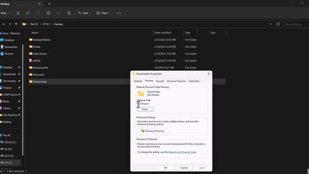Screen dimensions: 309x174
Task: Switch to the Security tab
Action: [x=160, y=81]
